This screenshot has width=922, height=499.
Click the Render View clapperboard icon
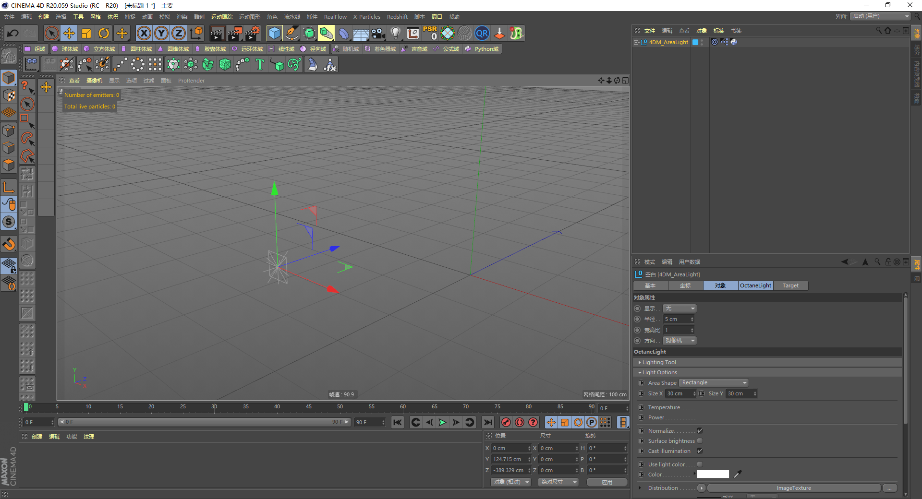(217, 33)
